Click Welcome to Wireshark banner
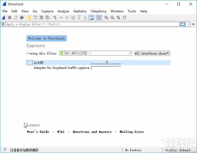The width and height of the screenshot is (197, 153). click(47, 38)
